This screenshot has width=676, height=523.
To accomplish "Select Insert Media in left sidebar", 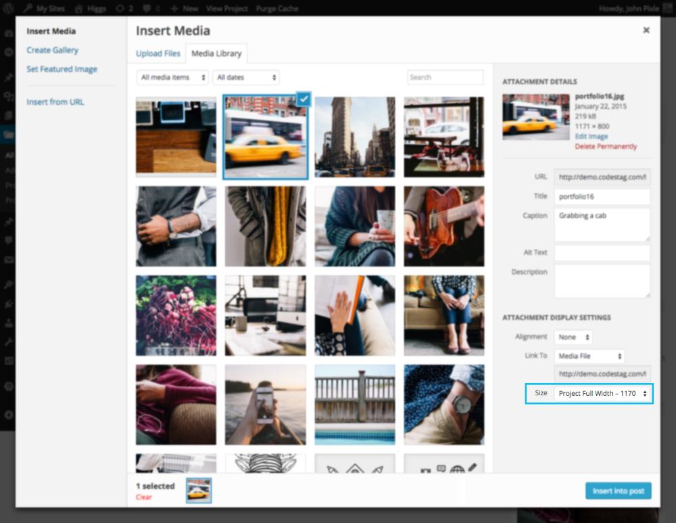I will pos(51,31).
